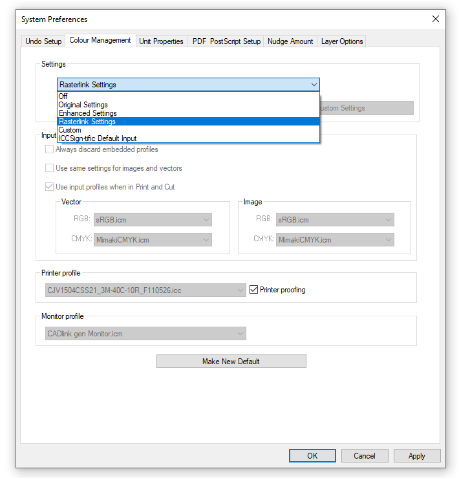Image resolution: width=459 pixels, height=478 pixels.
Task: Disable the Printer proofing checkbox
Action: 254,290
